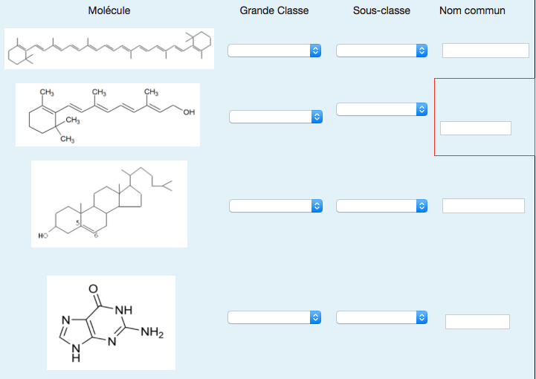
Task: Click the Sous-classe column header
Action: [x=381, y=11]
